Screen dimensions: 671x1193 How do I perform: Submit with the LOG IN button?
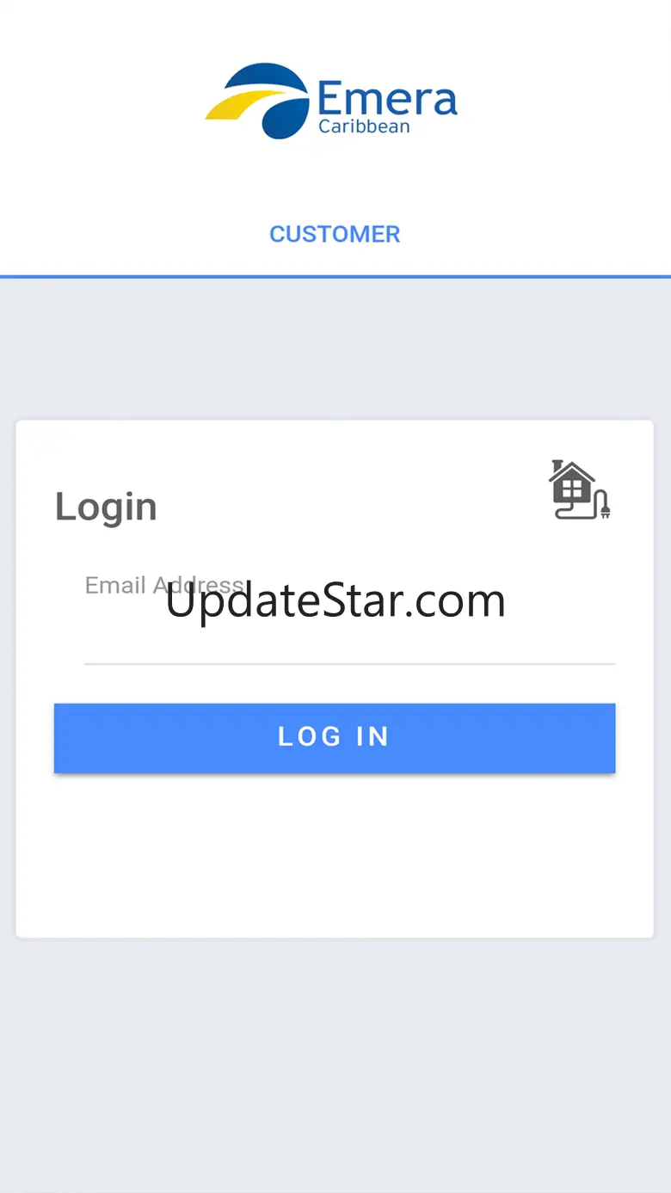click(x=335, y=738)
